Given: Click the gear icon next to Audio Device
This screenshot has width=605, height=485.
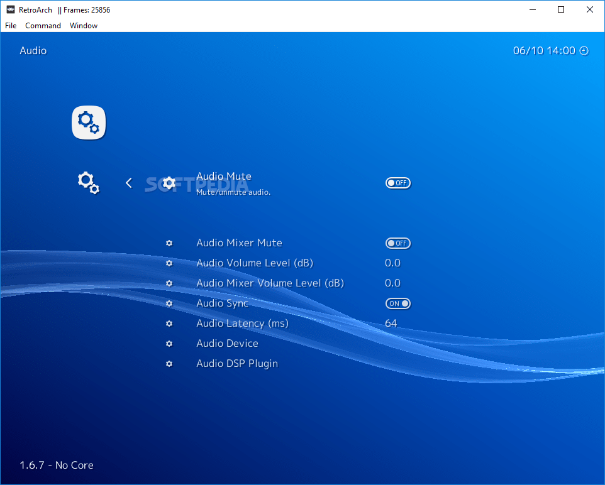Looking at the screenshot, I should pos(169,344).
